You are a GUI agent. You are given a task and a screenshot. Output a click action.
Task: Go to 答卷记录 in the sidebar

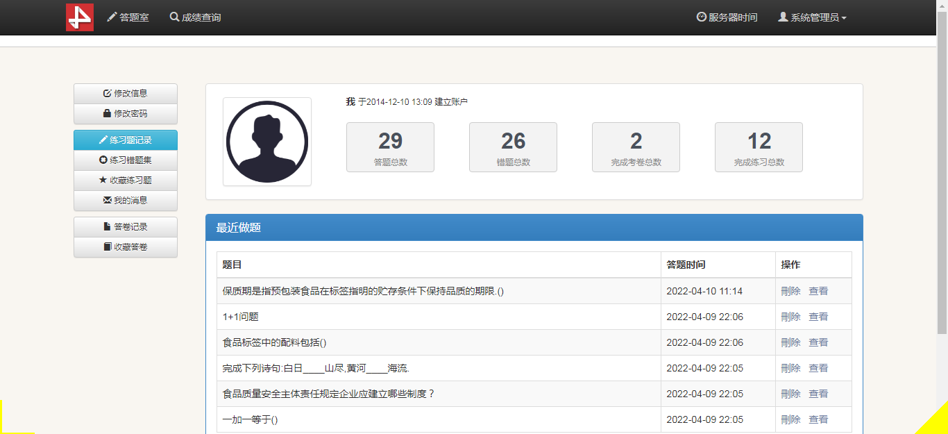(x=126, y=227)
